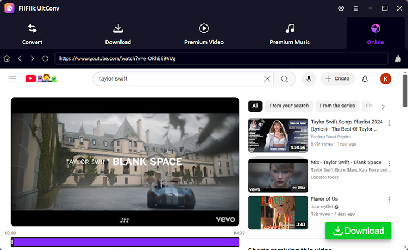
Task: Open the hamburger menu in title bar
Action: [x=355, y=8]
